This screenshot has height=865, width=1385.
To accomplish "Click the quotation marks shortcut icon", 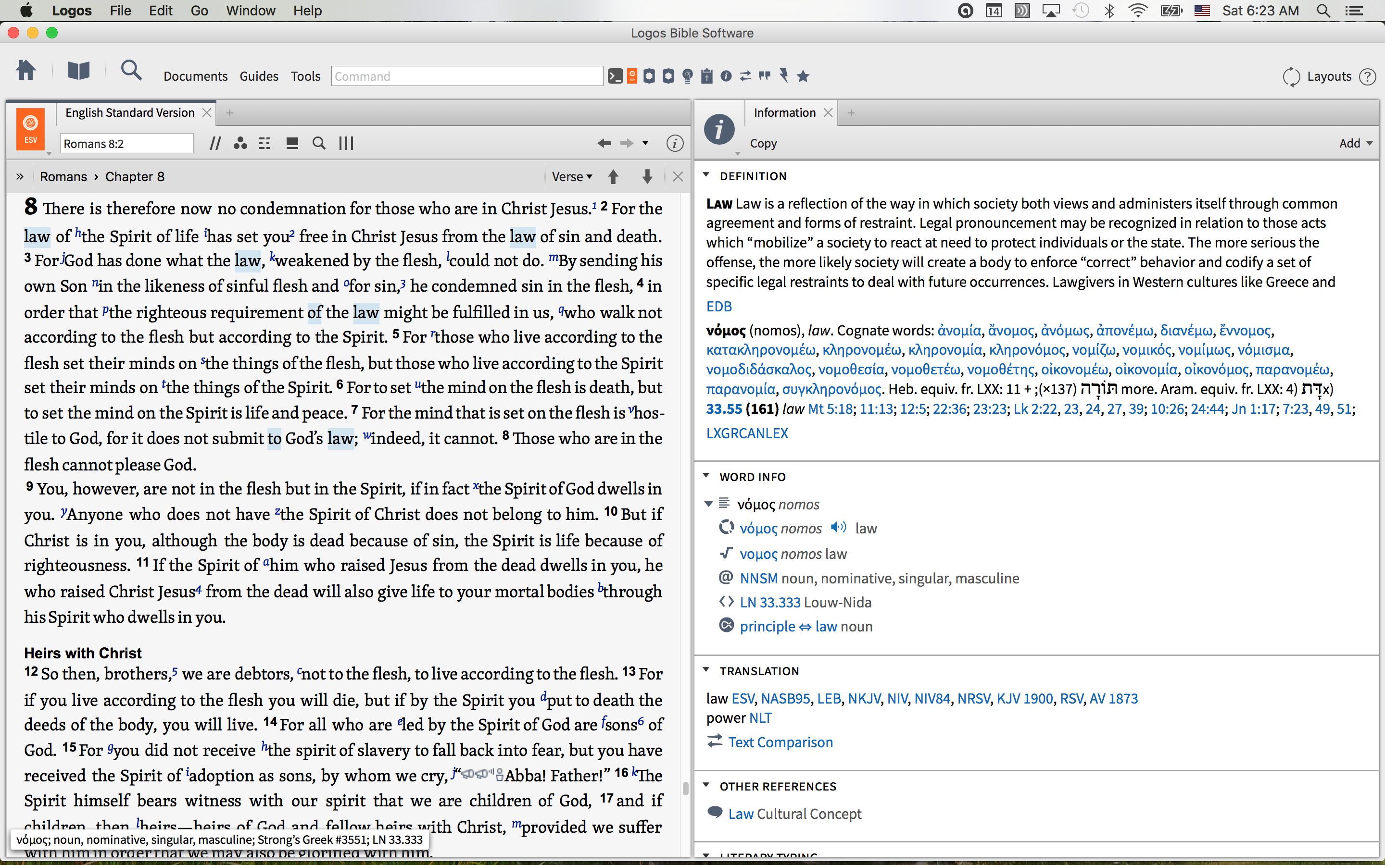I will (765, 75).
